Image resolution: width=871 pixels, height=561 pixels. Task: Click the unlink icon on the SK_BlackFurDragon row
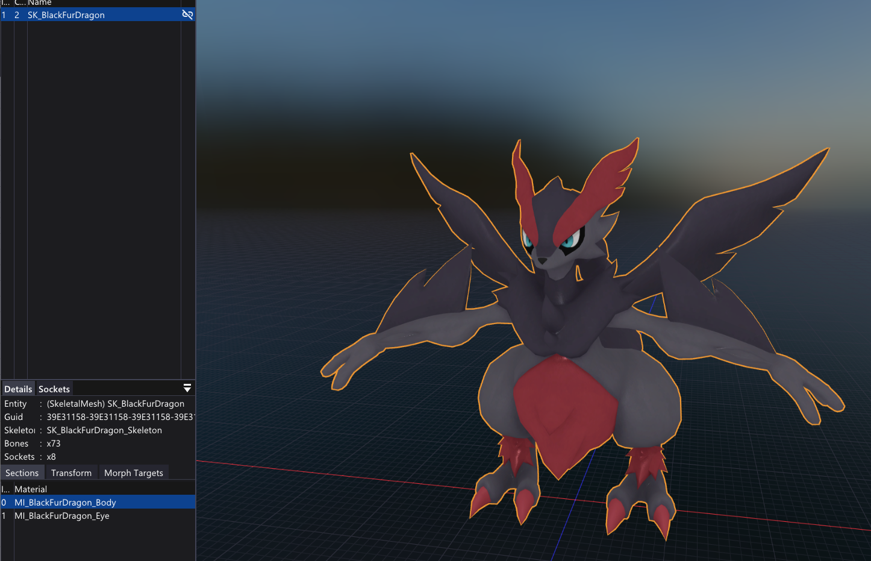click(187, 14)
